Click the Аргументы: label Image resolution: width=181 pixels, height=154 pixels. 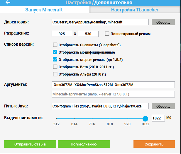[16, 84]
